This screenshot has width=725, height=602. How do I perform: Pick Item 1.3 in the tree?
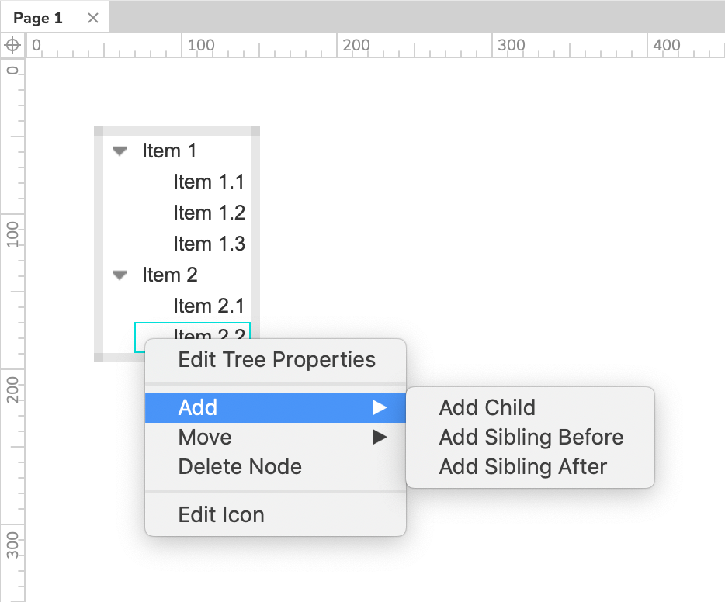[209, 244]
